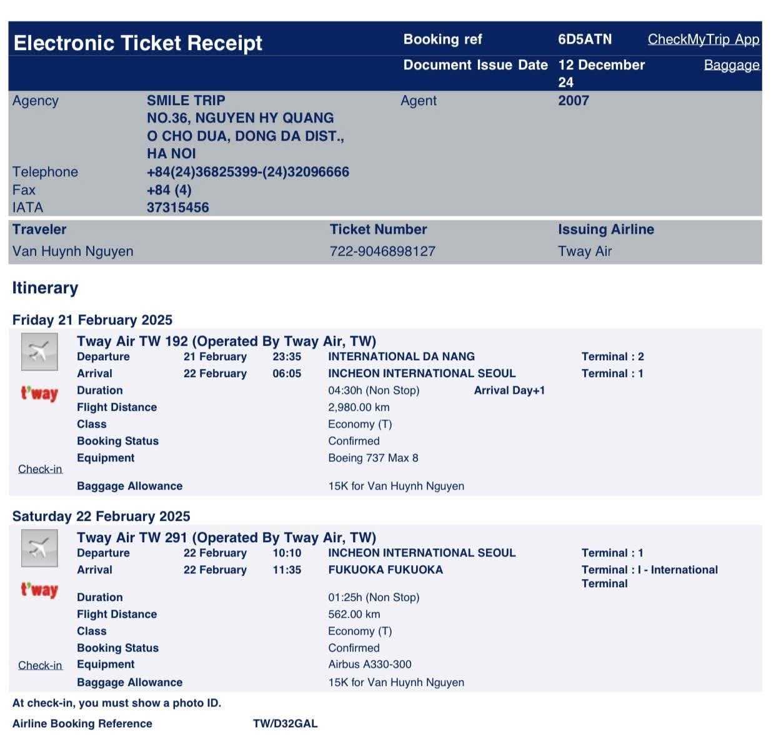
Task: Click t'way logo under the TW 291 flight
Action: pyautogui.click(x=39, y=590)
